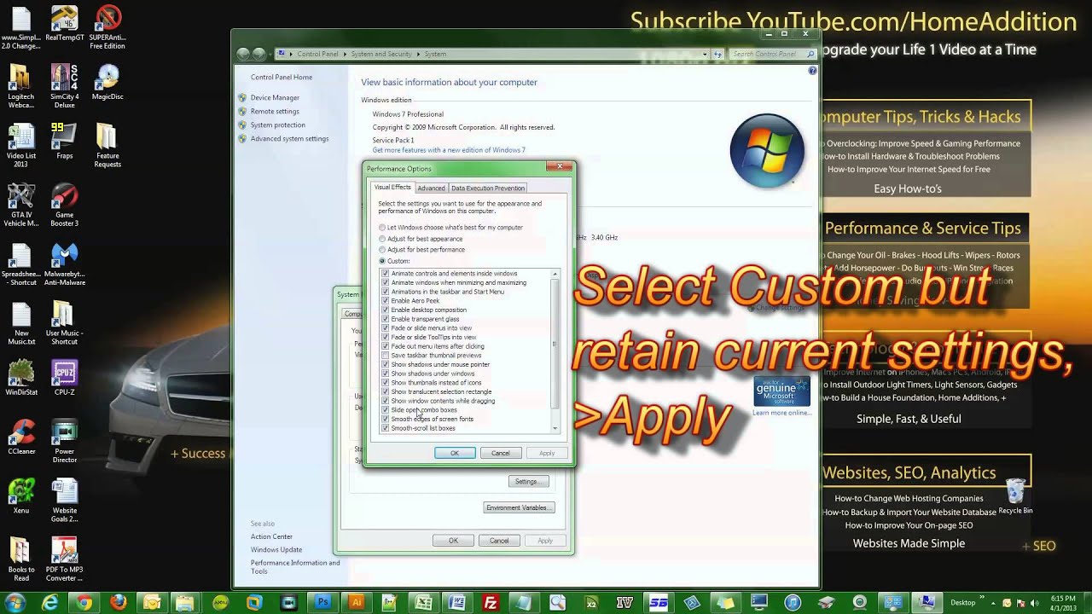This screenshot has width=1092, height=614.
Task: Open Windows Update link in See also
Action: [276, 550]
